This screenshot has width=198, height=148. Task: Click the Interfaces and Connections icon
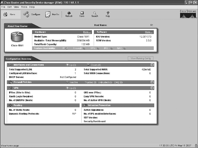coord(10,65)
